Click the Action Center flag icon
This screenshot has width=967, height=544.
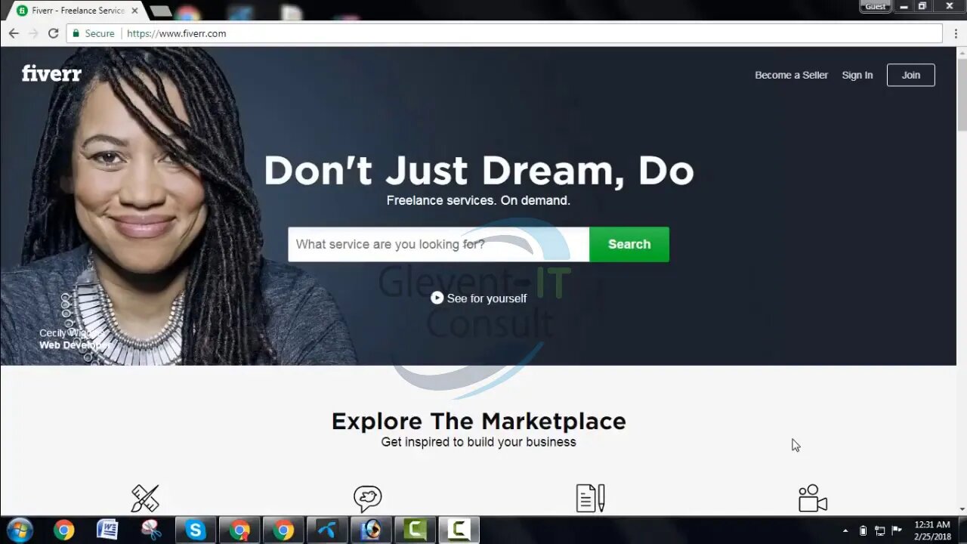pos(897,530)
